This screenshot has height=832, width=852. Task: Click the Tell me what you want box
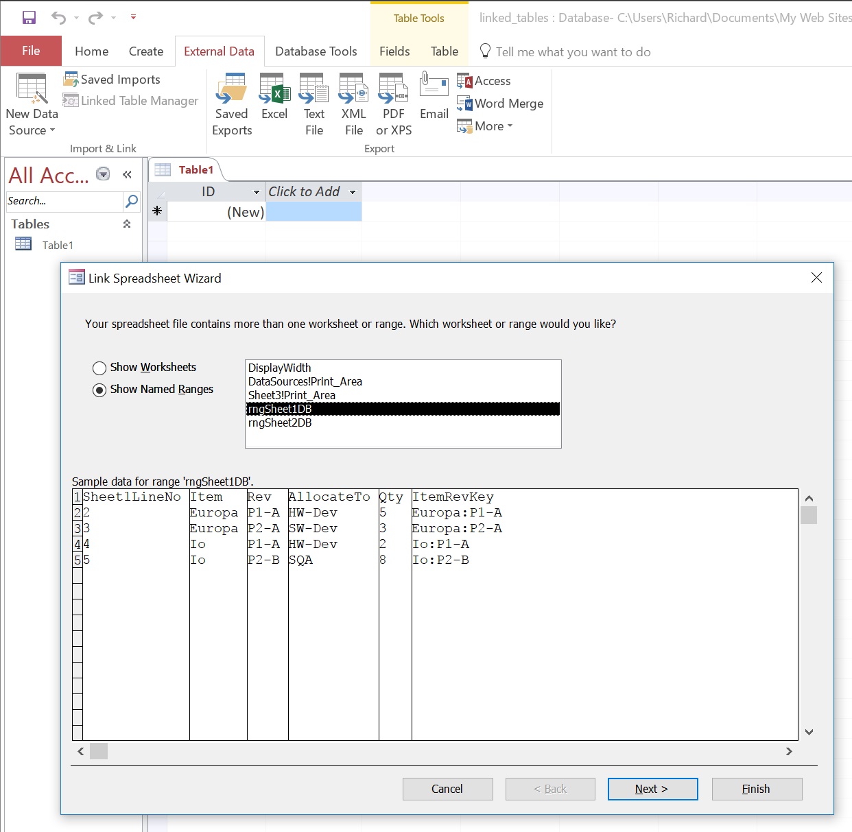click(573, 52)
